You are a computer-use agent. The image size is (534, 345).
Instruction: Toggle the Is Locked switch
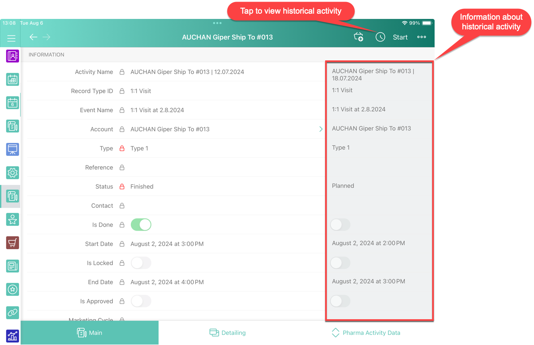[141, 263]
